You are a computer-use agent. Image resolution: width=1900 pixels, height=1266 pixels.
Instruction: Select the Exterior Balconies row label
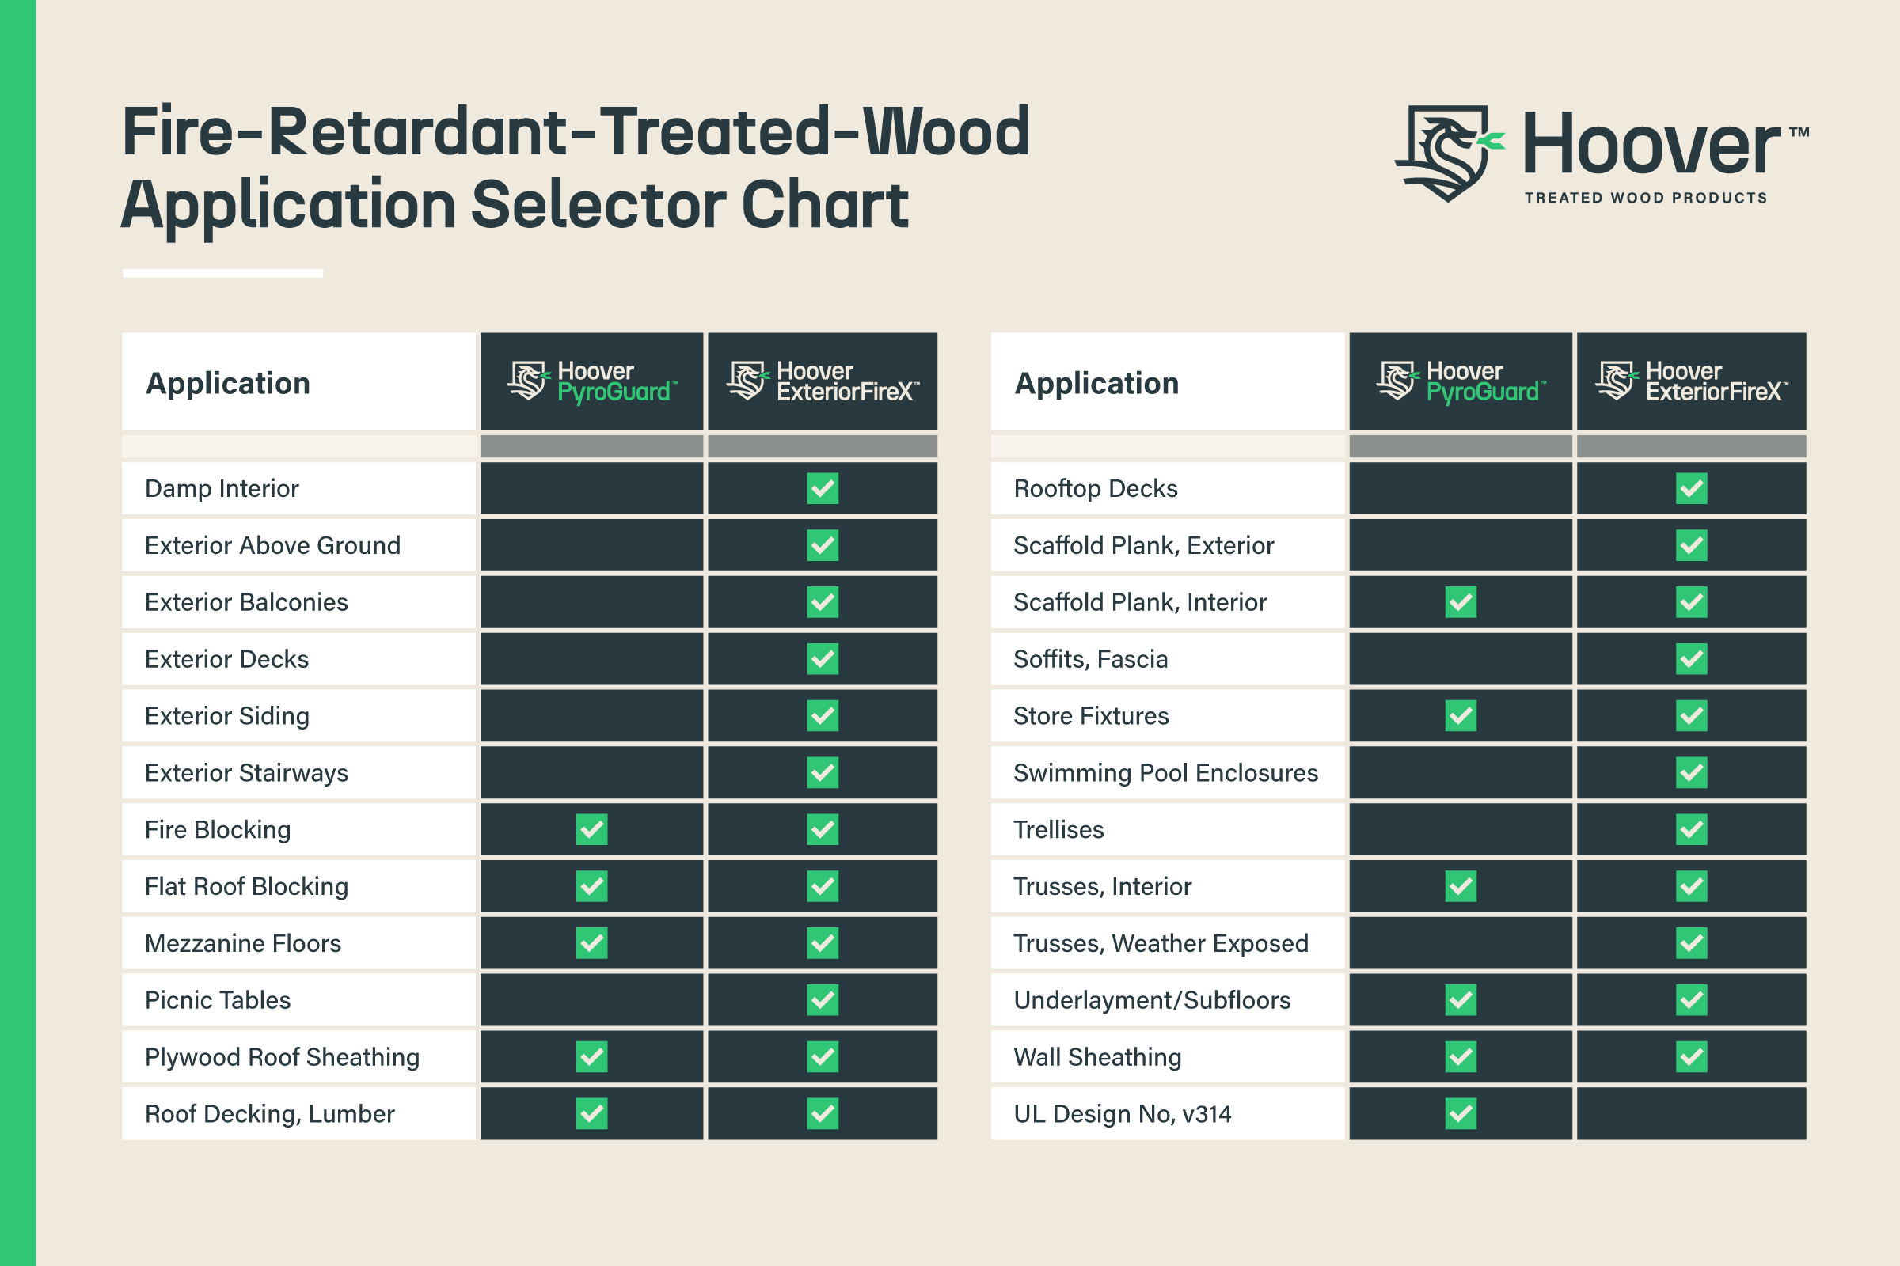click(x=246, y=602)
